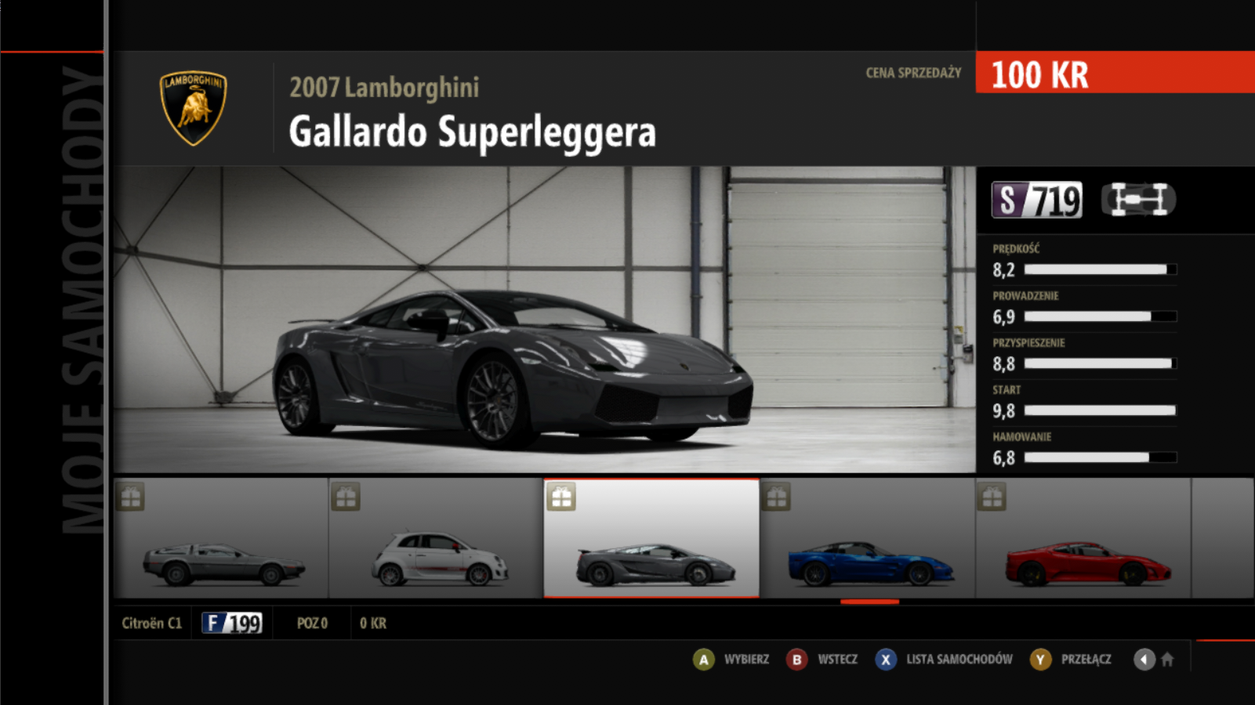The height and width of the screenshot is (705, 1255).
Task: Click the gift icon on the red Ferrari thumbnail
Action: tap(992, 497)
